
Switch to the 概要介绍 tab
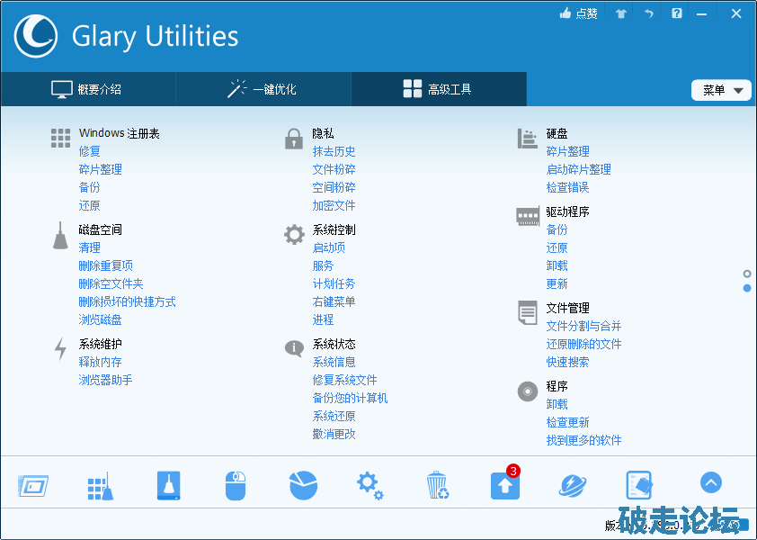pos(87,89)
